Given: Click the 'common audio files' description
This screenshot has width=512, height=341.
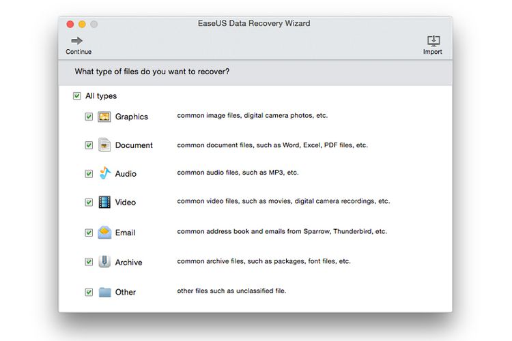Looking at the screenshot, I should (238, 173).
